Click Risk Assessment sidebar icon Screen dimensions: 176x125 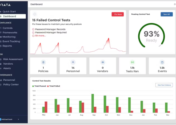1,59
